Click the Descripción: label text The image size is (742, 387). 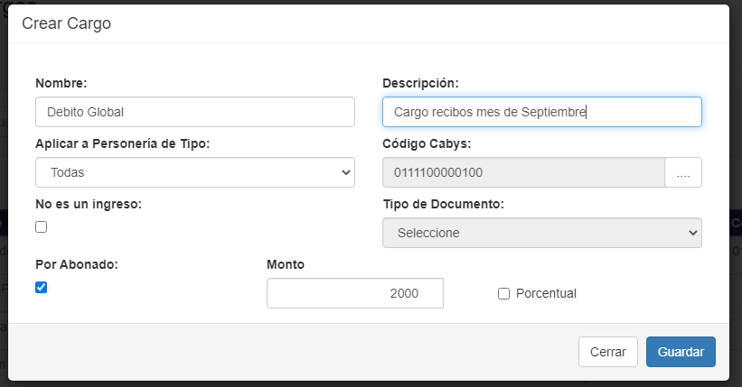pos(421,83)
